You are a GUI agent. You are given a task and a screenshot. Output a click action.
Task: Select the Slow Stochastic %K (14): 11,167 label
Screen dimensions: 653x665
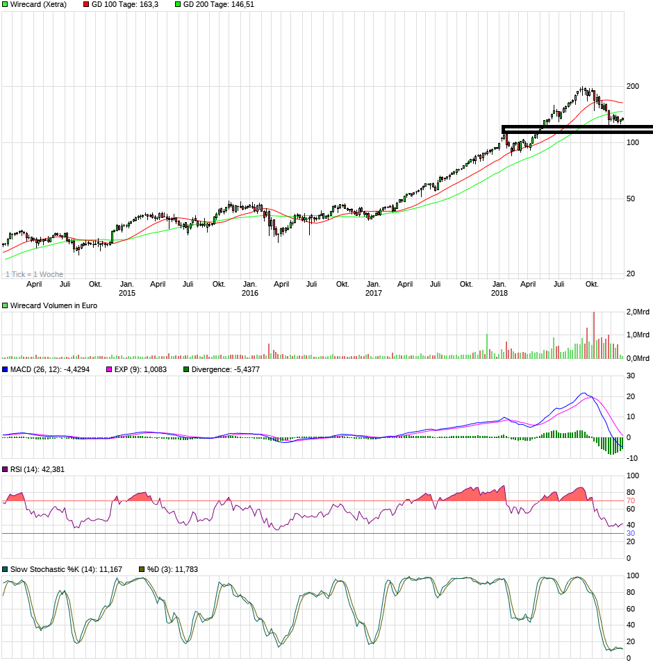[x=66, y=569]
